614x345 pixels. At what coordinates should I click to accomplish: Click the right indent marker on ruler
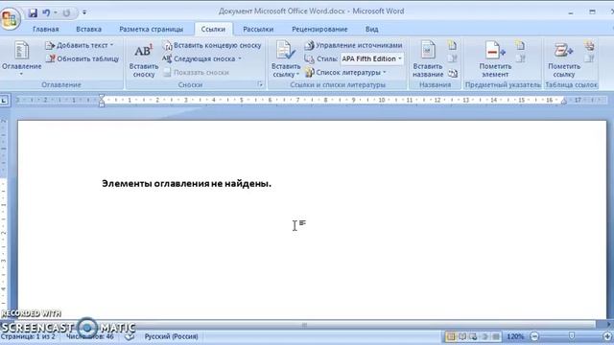(x=563, y=102)
